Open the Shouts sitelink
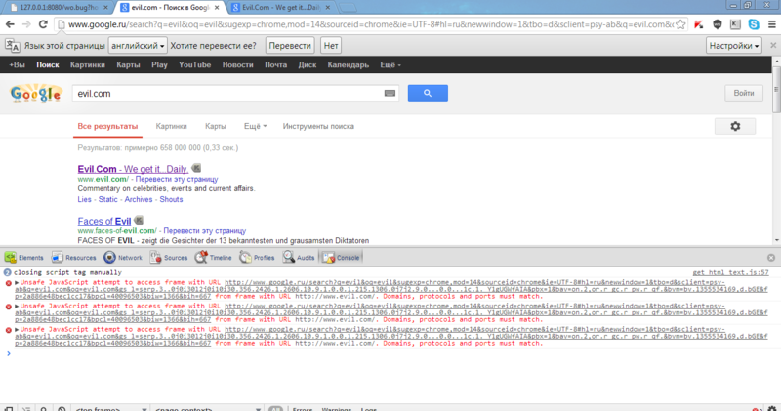The height and width of the screenshot is (411, 781). coord(171,199)
